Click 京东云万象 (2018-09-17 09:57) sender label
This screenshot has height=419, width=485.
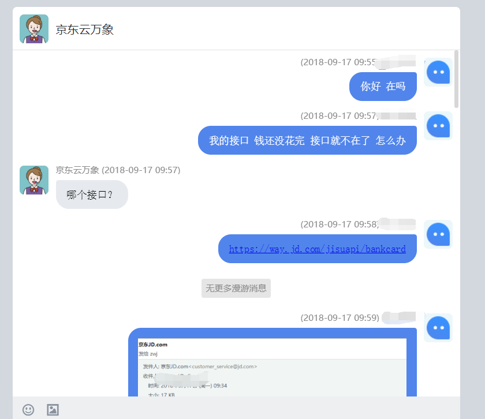pyautogui.click(x=118, y=170)
